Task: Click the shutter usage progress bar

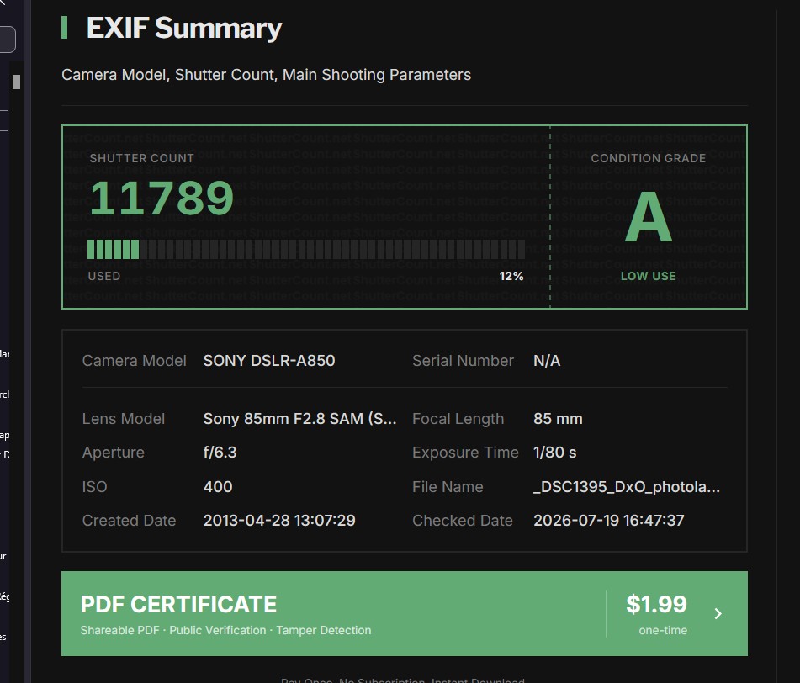Action: [x=306, y=250]
